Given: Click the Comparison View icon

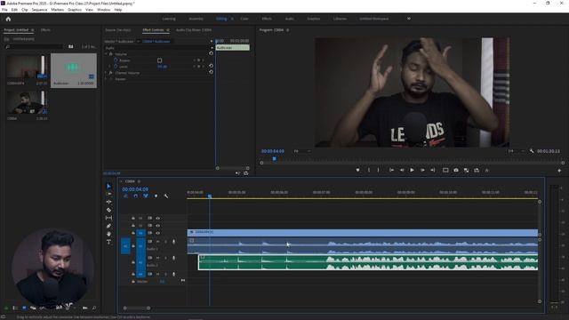Looking at the screenshot, I should tap(466, 170).
